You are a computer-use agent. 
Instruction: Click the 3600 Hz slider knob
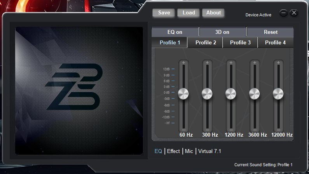click(255, 94)
